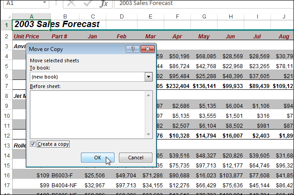The width and height of the screenshot is (294, 195).
Task: Select column B header
Action: click(x=65, y=16)
